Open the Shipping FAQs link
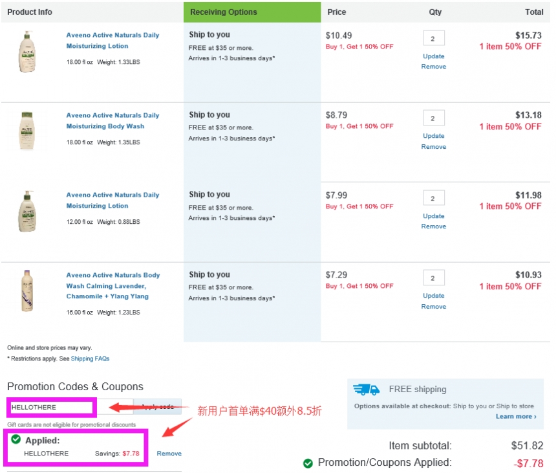 [x=90, y=358]
